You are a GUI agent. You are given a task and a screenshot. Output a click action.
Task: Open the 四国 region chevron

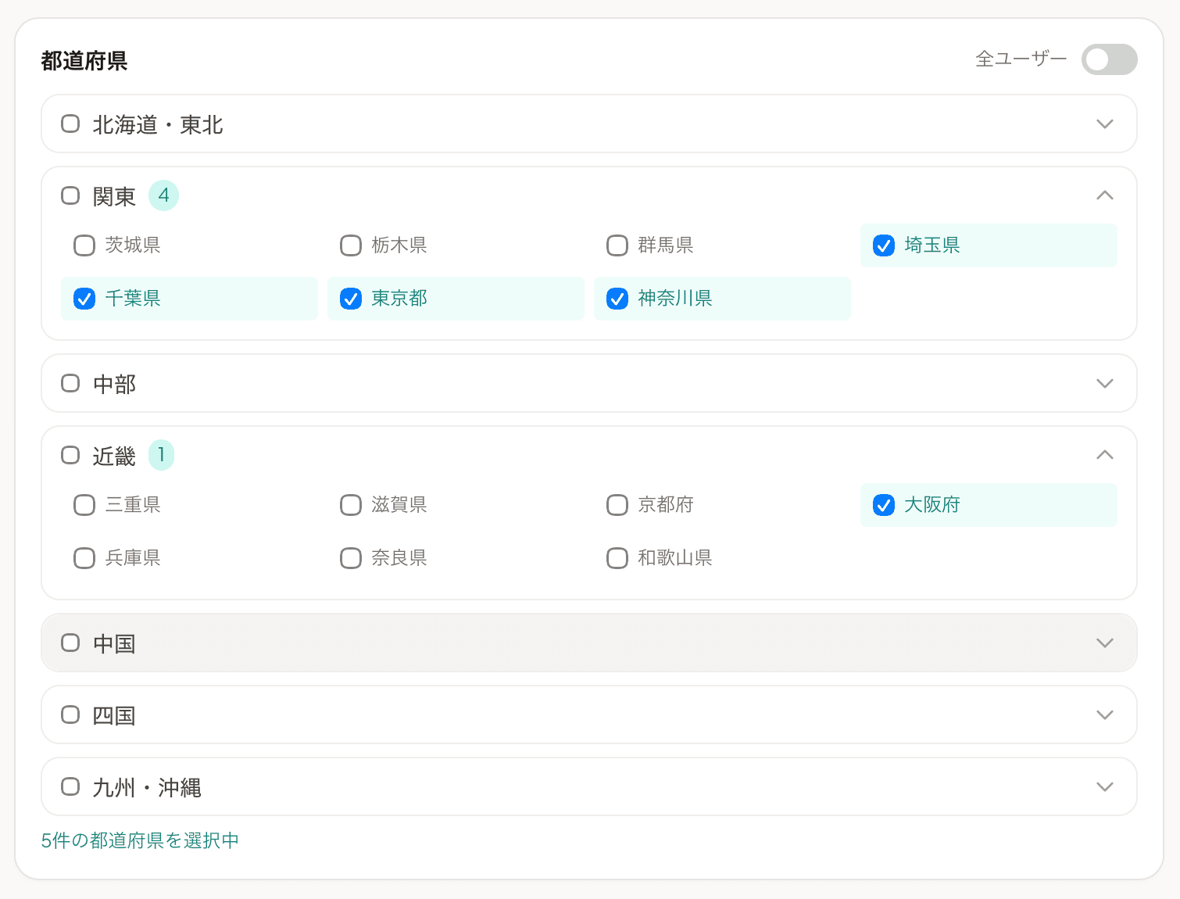[1104, 715]
